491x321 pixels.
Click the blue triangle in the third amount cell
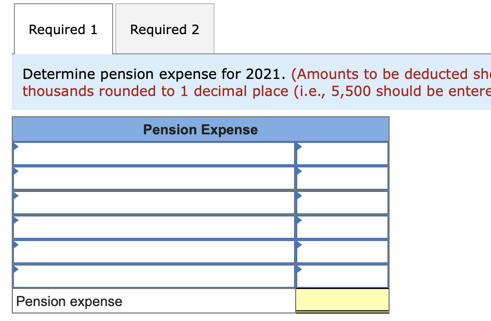pyautogui.click(x=299, y=194)
